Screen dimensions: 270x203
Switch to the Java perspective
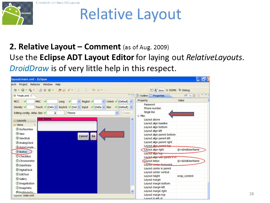159,90
